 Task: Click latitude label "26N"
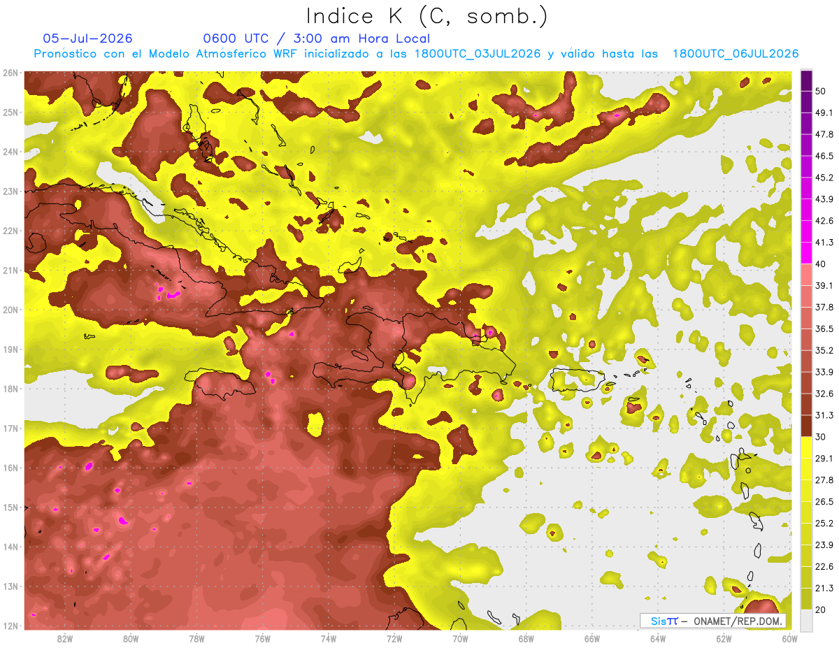point(10,73)
